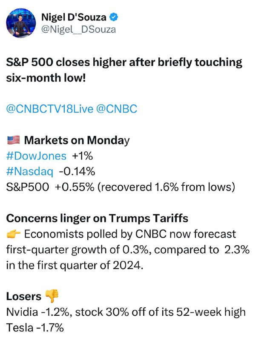Click the pointing hand emoji
The width and height of the screenshot is (264, 340).
(14, 234)
